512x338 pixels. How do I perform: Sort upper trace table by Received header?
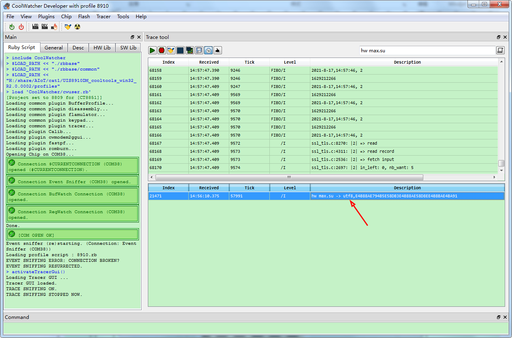tap(209, 62)
